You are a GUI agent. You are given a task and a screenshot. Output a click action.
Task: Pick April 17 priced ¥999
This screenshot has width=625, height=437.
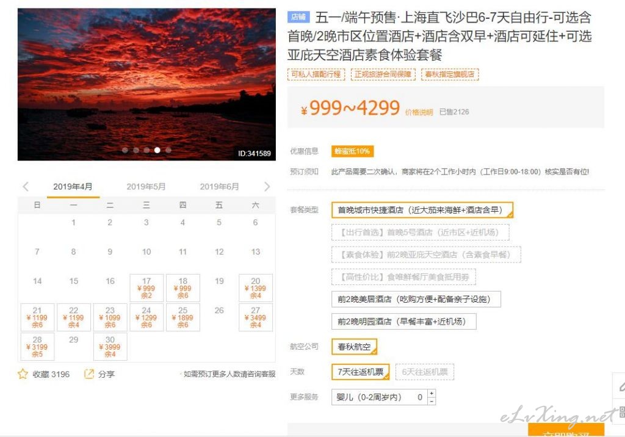tap(146, 288)
